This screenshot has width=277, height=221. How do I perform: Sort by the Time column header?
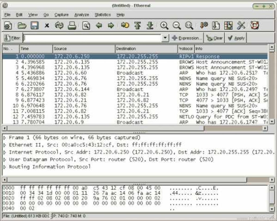(x=36, y=49)
